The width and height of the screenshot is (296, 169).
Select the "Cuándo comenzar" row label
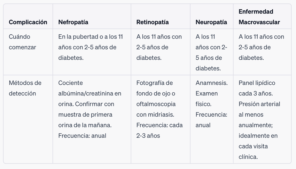22,42
